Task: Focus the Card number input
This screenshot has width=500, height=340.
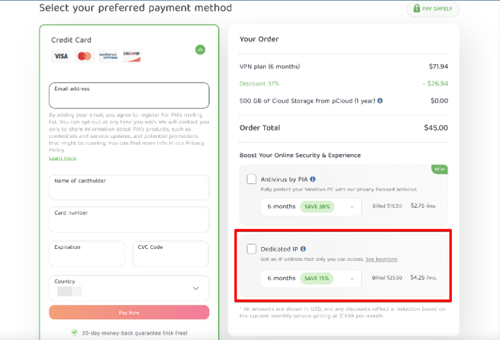Action: tap(129, 220)
